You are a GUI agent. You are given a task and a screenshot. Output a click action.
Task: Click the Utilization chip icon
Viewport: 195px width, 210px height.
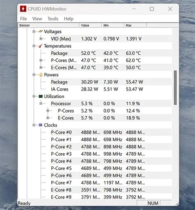41,96
